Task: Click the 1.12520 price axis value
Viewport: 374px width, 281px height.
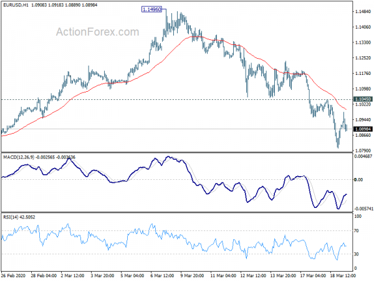Action: pos(363,58)
